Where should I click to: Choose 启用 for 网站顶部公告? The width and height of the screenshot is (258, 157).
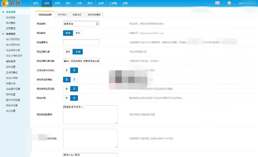(68, 51)
